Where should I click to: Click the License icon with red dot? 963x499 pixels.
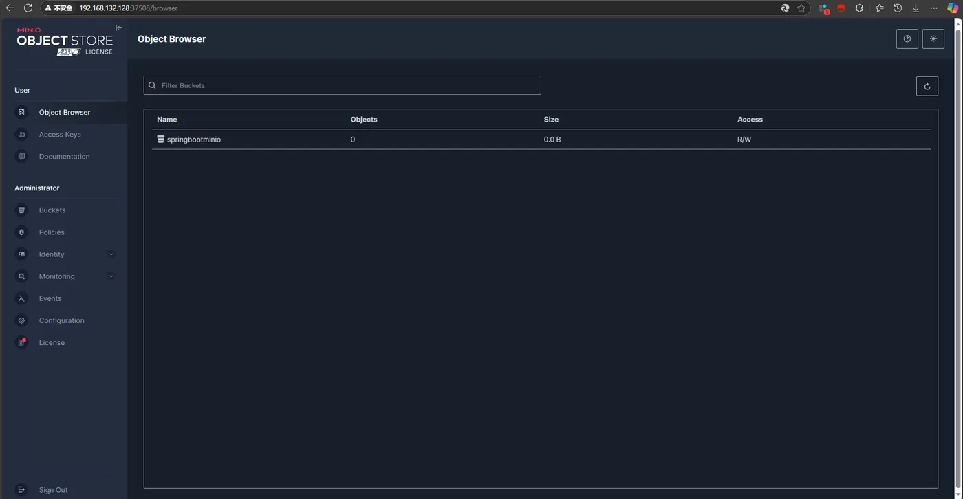[x=21, y=342]
